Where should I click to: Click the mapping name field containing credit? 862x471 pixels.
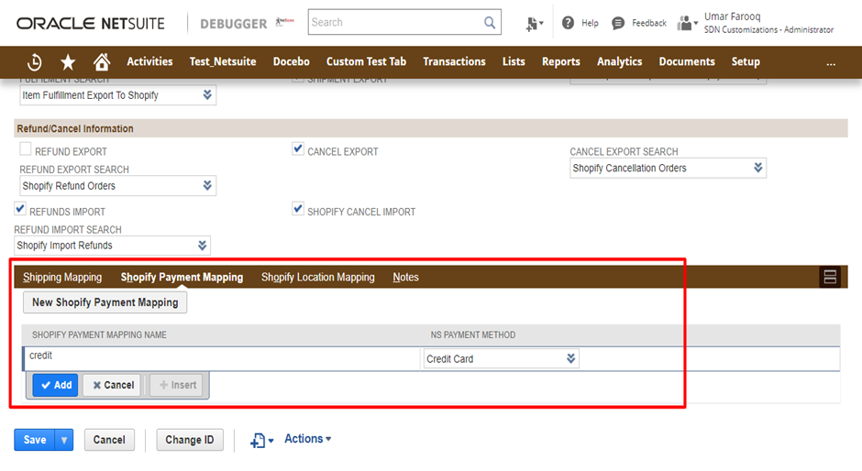click(222, 359)
